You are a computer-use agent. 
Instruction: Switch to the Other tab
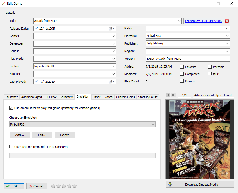pyautogui.click(x=96, y=97)
